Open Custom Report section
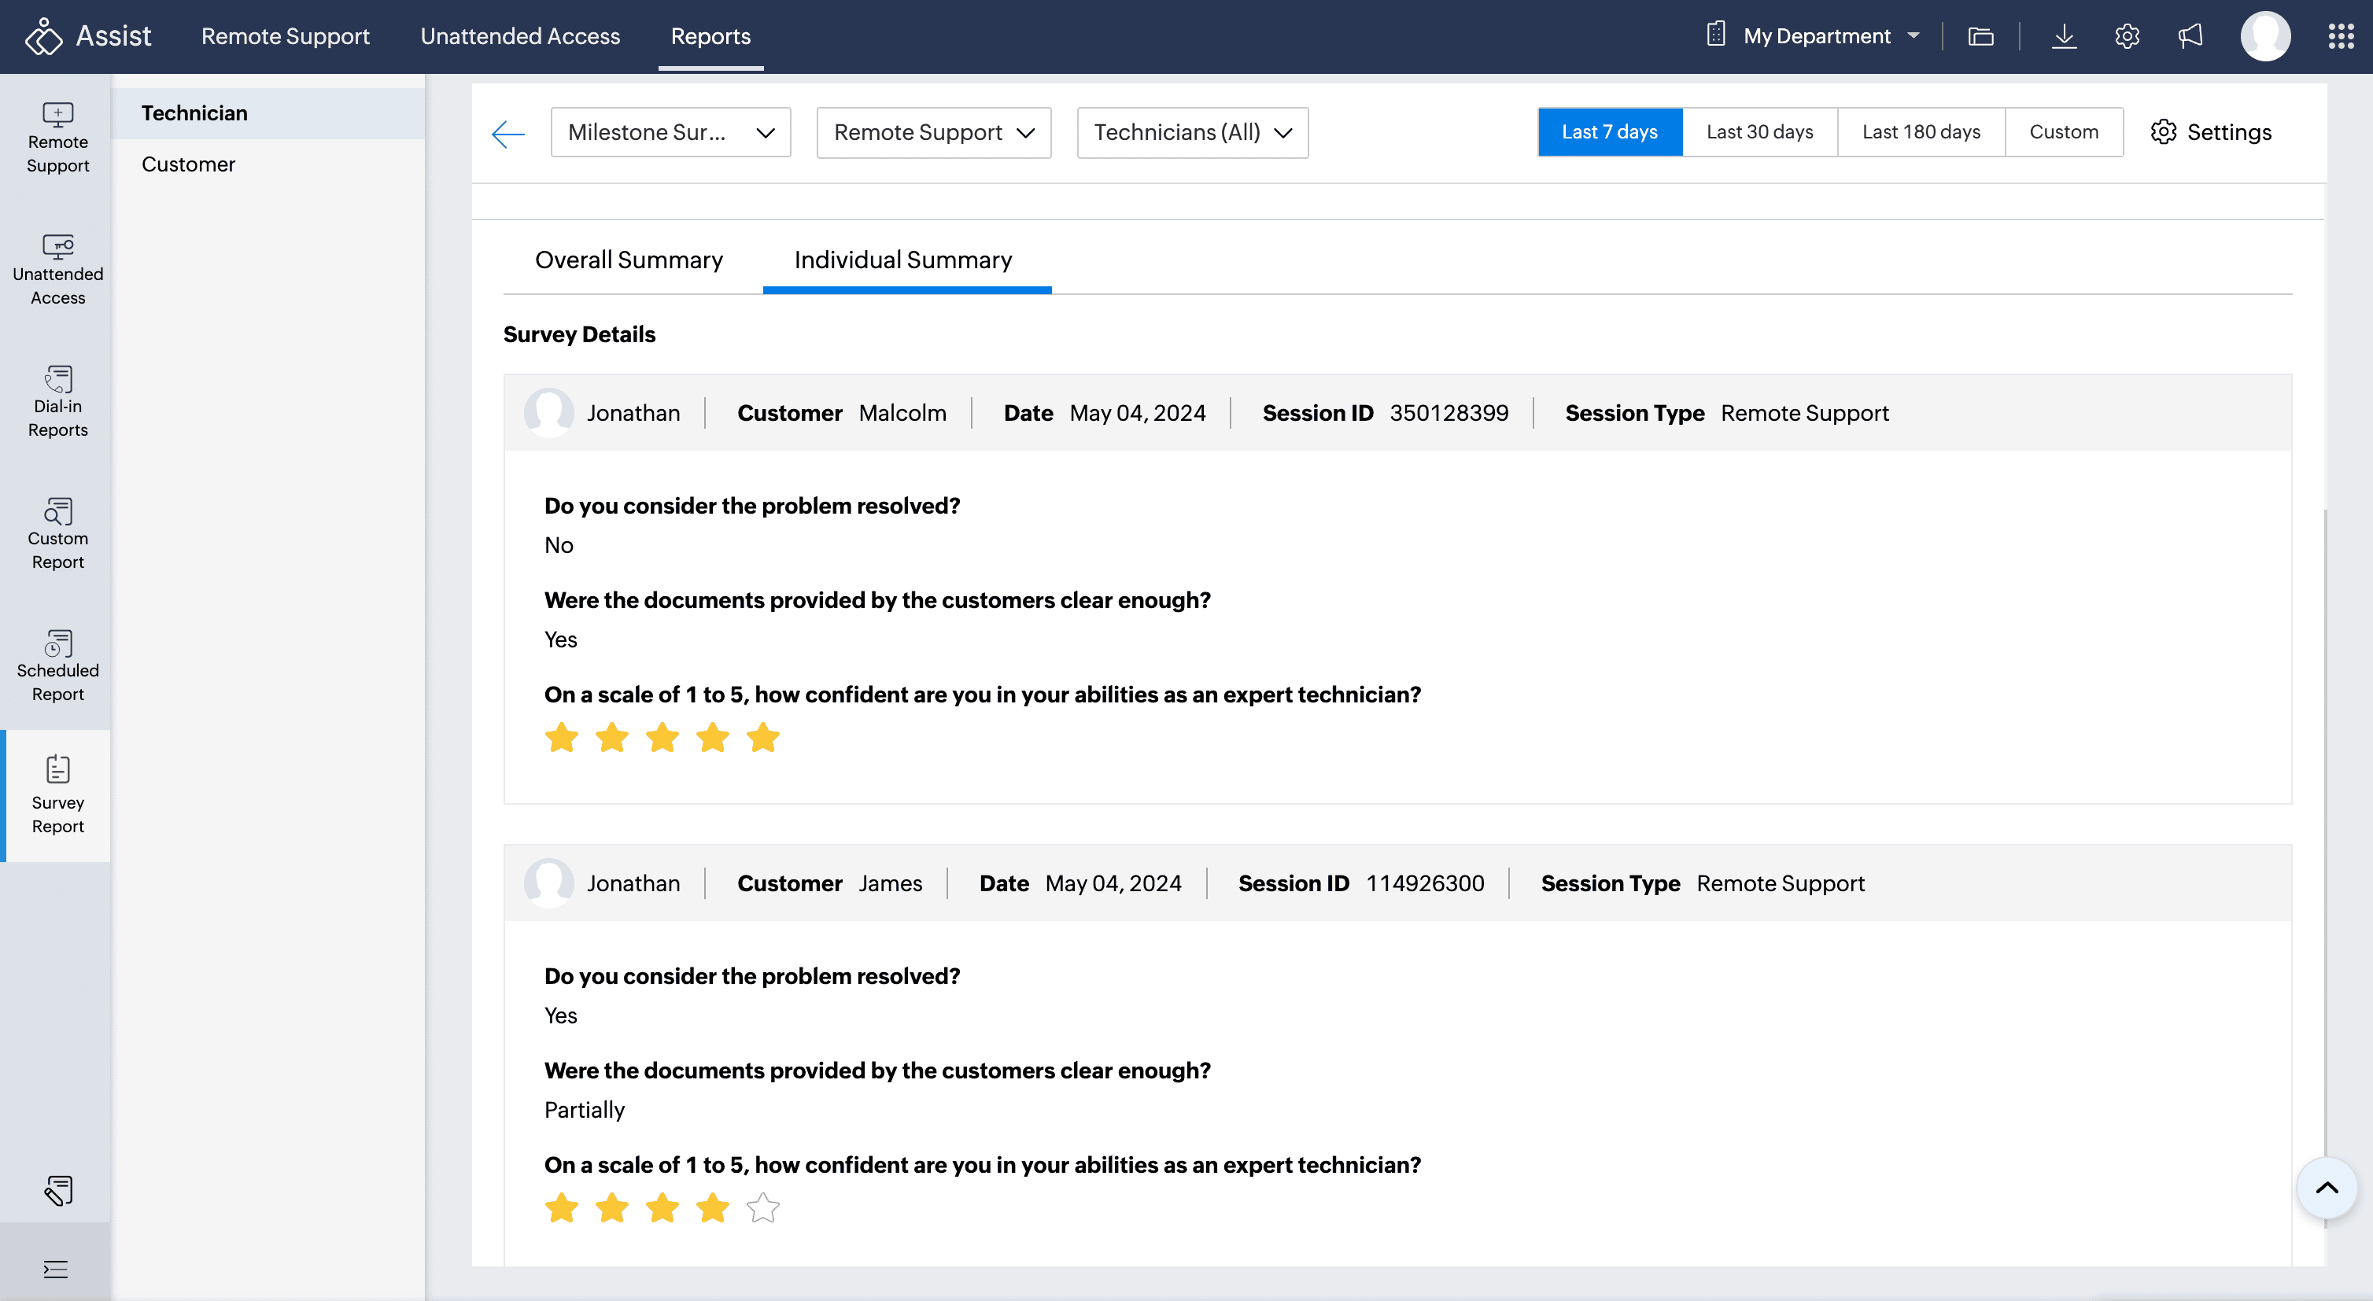 [57, 534]
